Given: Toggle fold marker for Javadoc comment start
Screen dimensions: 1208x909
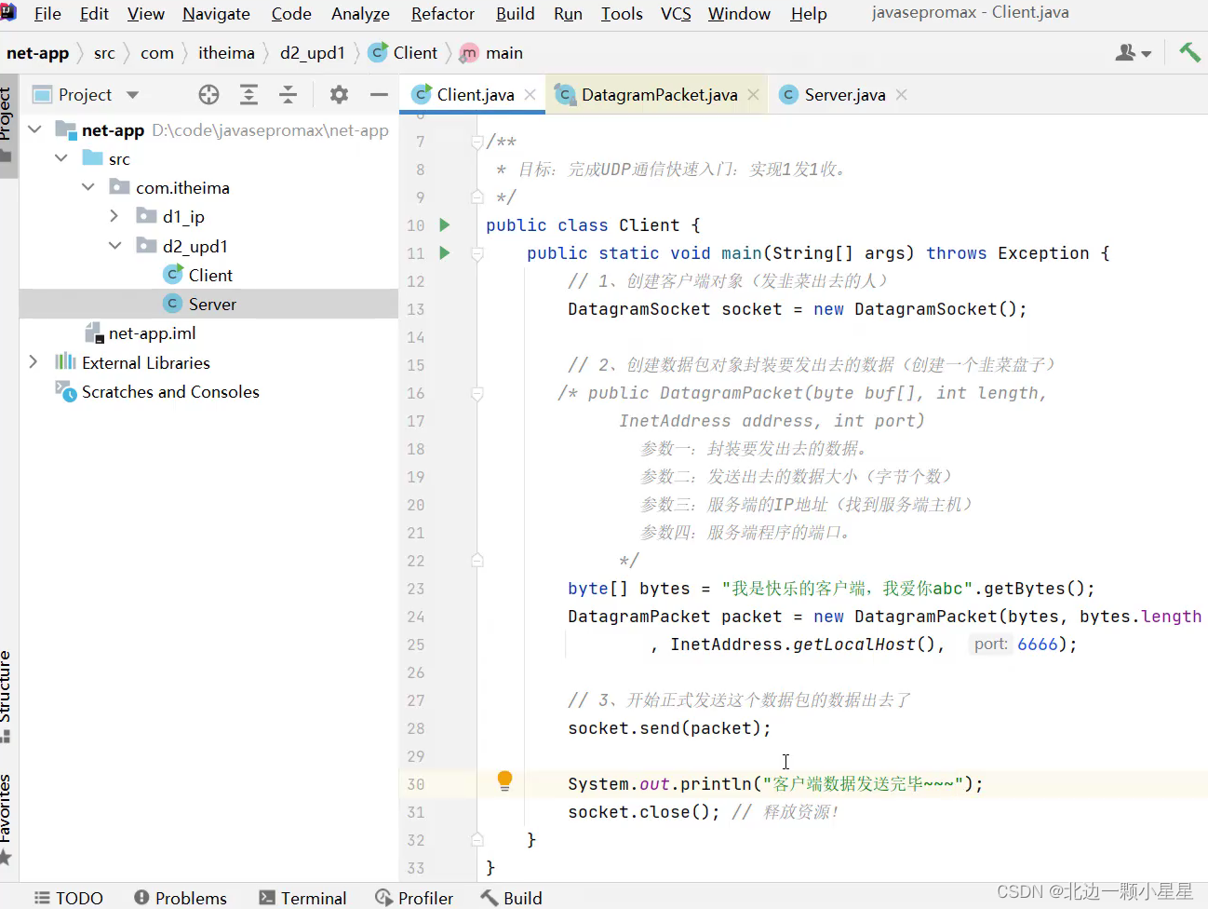Looking at the screenshot, I should coord(477,142).
